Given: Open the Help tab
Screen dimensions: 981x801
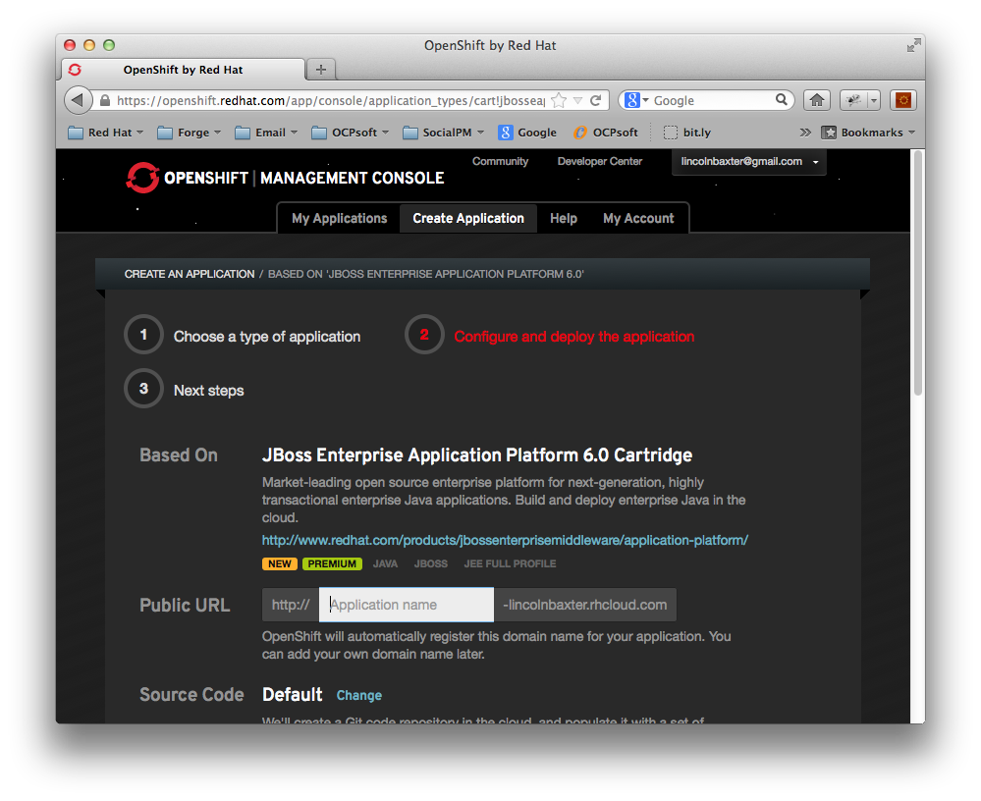Looking at the screenshot, I should click(x=564, y=218).
